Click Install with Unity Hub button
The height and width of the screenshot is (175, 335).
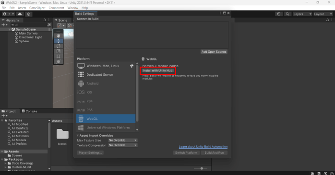[158, 70]
